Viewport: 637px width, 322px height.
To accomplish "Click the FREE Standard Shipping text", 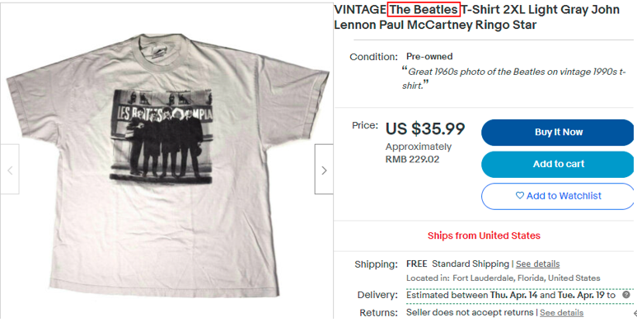I will (457, 264).
